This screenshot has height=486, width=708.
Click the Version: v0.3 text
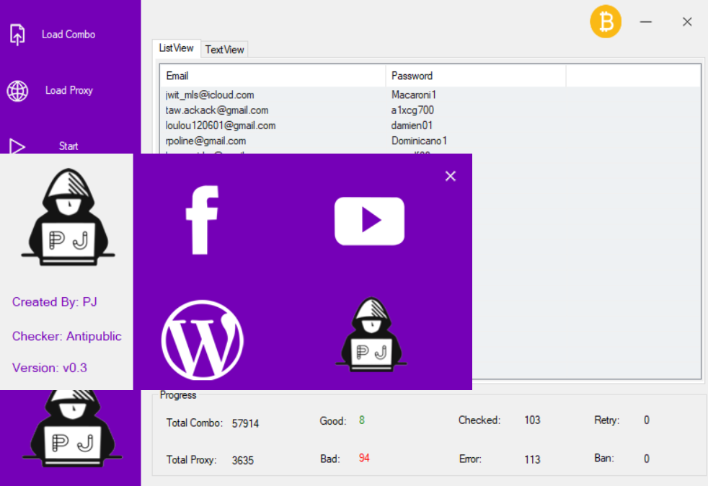50,368
